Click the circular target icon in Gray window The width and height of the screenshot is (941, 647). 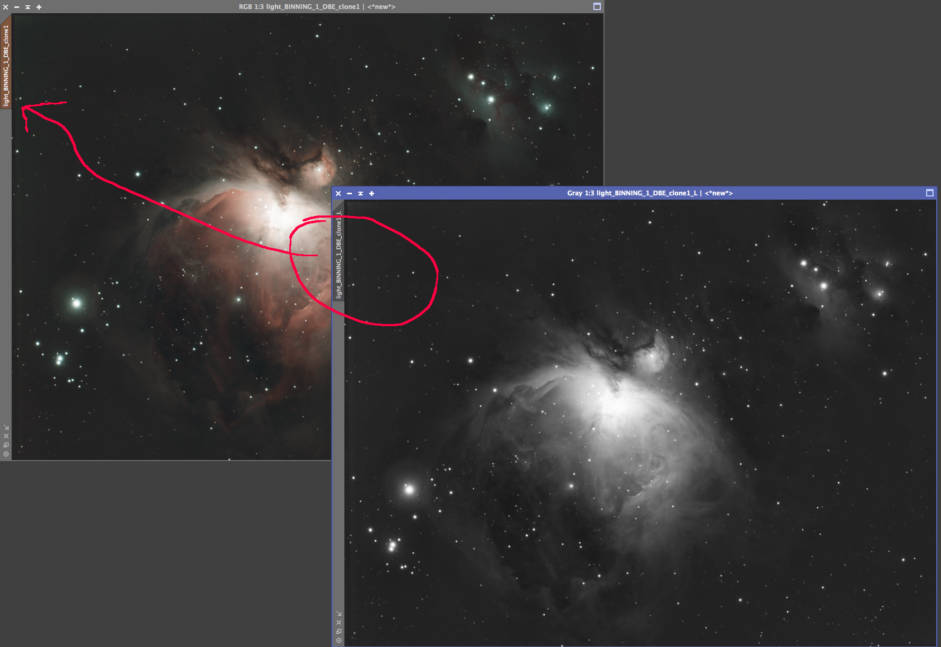pos(339,640)
